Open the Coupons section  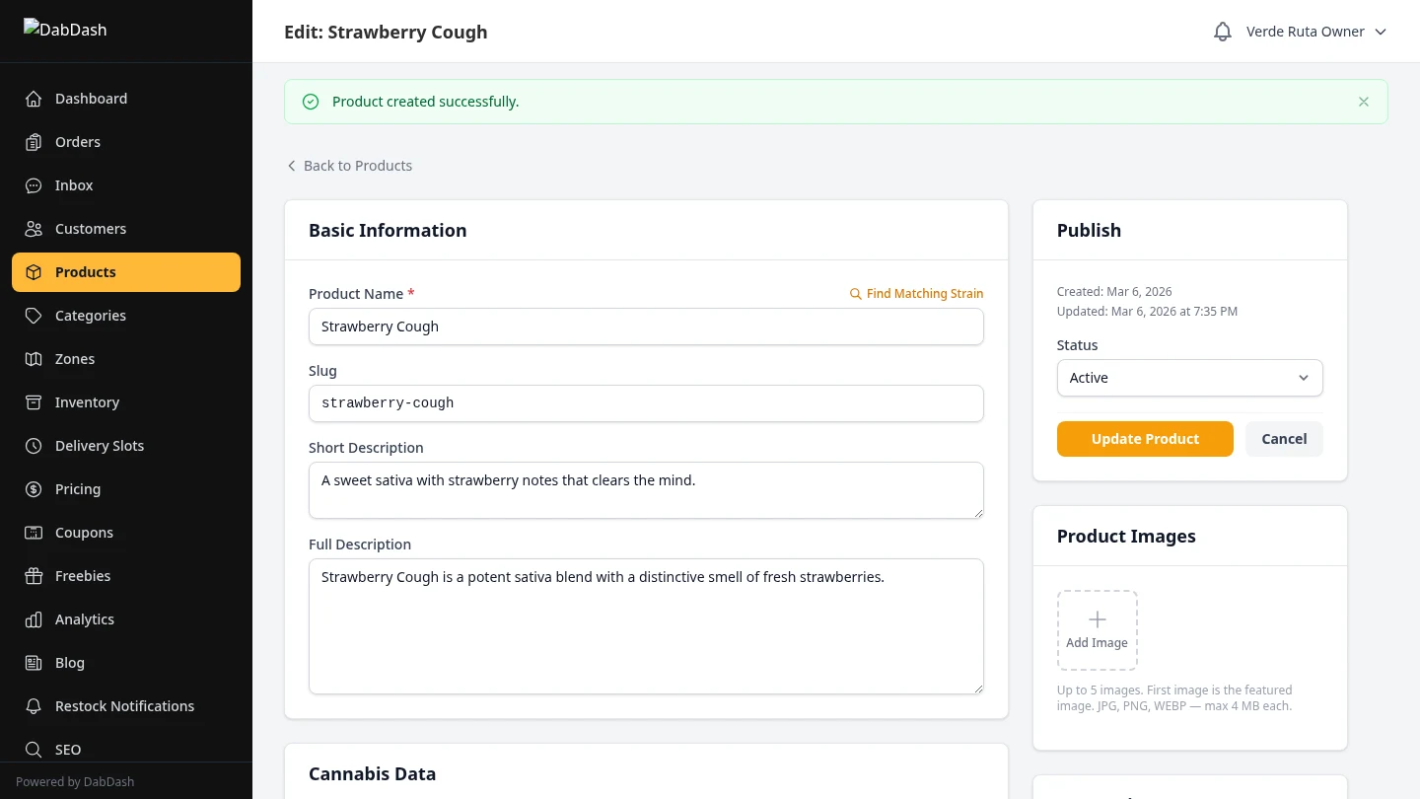point(84,532)
